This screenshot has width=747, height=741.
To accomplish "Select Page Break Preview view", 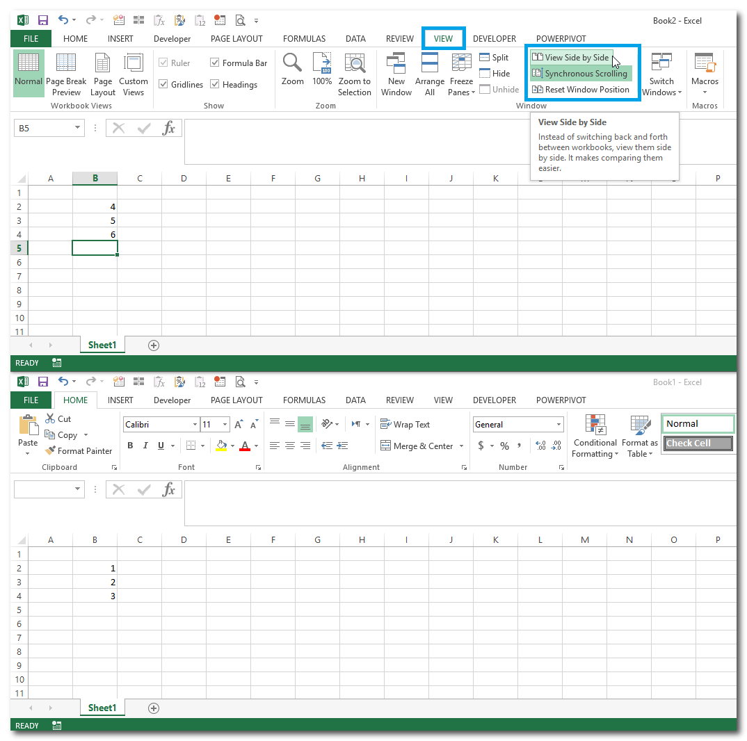I will click(66, 74).
